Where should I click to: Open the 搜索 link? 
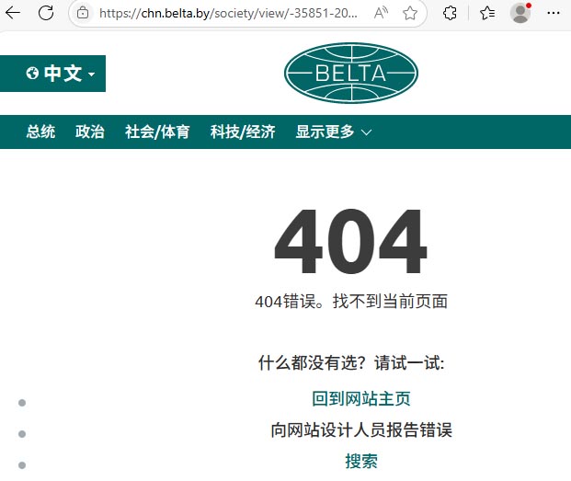pos(360,462)
